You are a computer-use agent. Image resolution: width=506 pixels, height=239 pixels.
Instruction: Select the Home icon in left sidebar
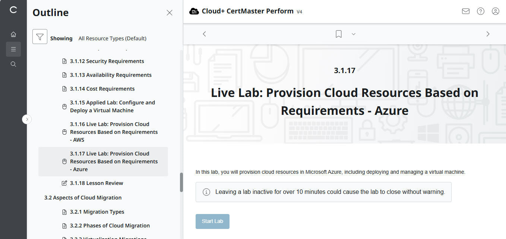[x=13, y=34]
